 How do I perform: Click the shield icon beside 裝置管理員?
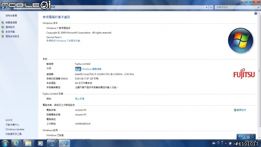click(3, 22)
